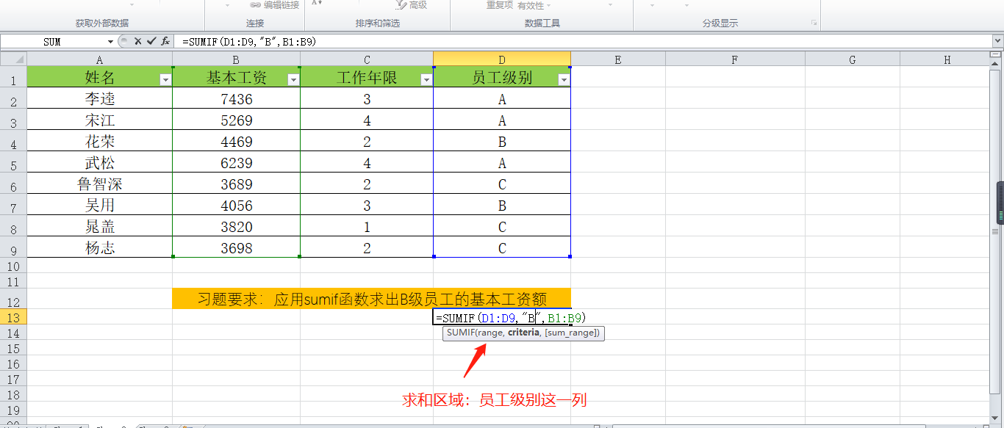This screenshot has height=428, width=1004.
Task: Open filter dropdown for 工作年限 header
Action: click(426, 80)
